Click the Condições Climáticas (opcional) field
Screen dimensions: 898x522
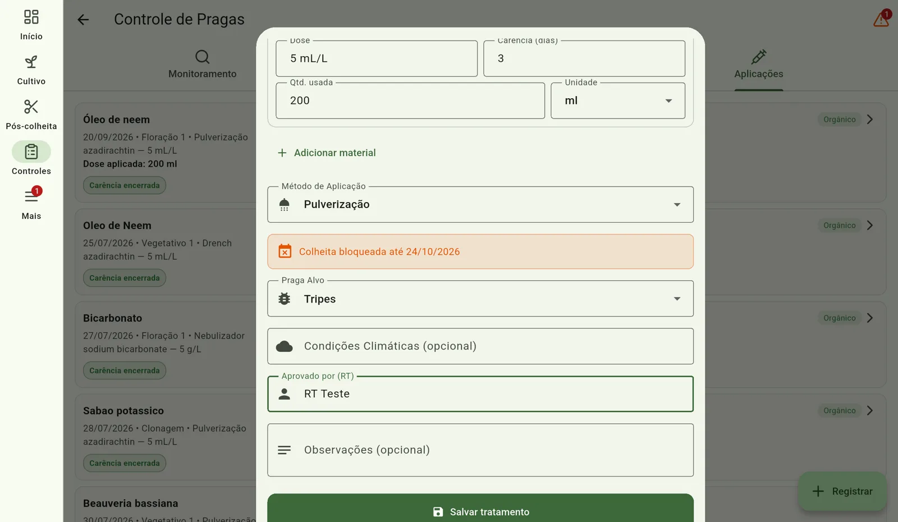pyautogui.click(x=480, y=346)
